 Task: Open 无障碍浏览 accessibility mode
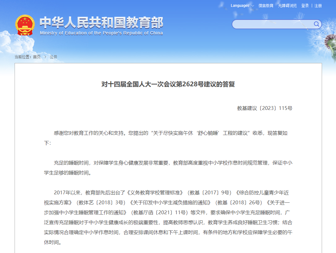(x=287, y=6)
